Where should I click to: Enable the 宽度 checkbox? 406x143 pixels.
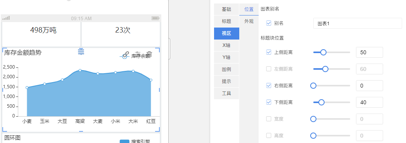[x=269, y=119]
